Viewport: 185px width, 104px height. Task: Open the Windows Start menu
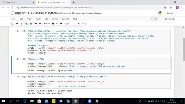point(3,101)
